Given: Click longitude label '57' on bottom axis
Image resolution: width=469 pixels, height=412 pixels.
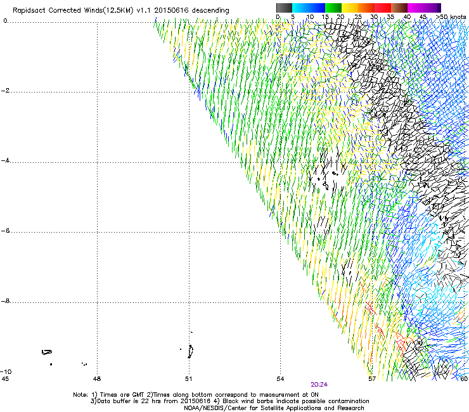Looking at the screenshot, I should click(x=372, y=379).
